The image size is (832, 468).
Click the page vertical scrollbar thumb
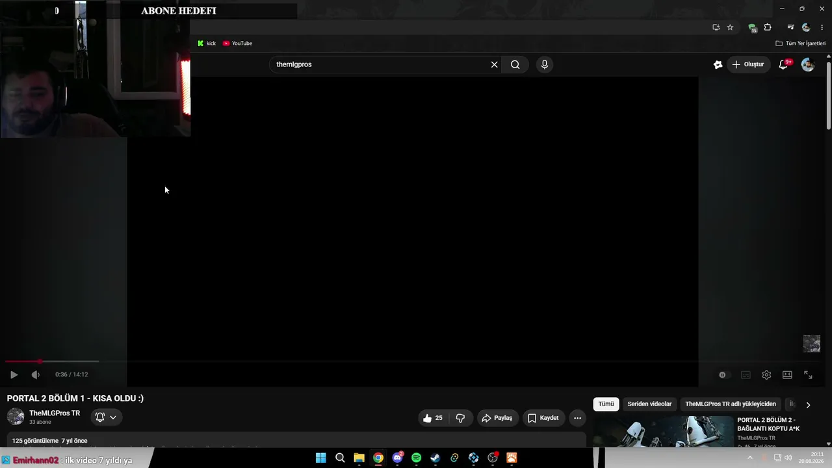[x=829, y=94]
